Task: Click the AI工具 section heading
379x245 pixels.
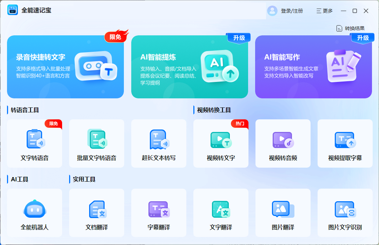Action: (20, 180)
